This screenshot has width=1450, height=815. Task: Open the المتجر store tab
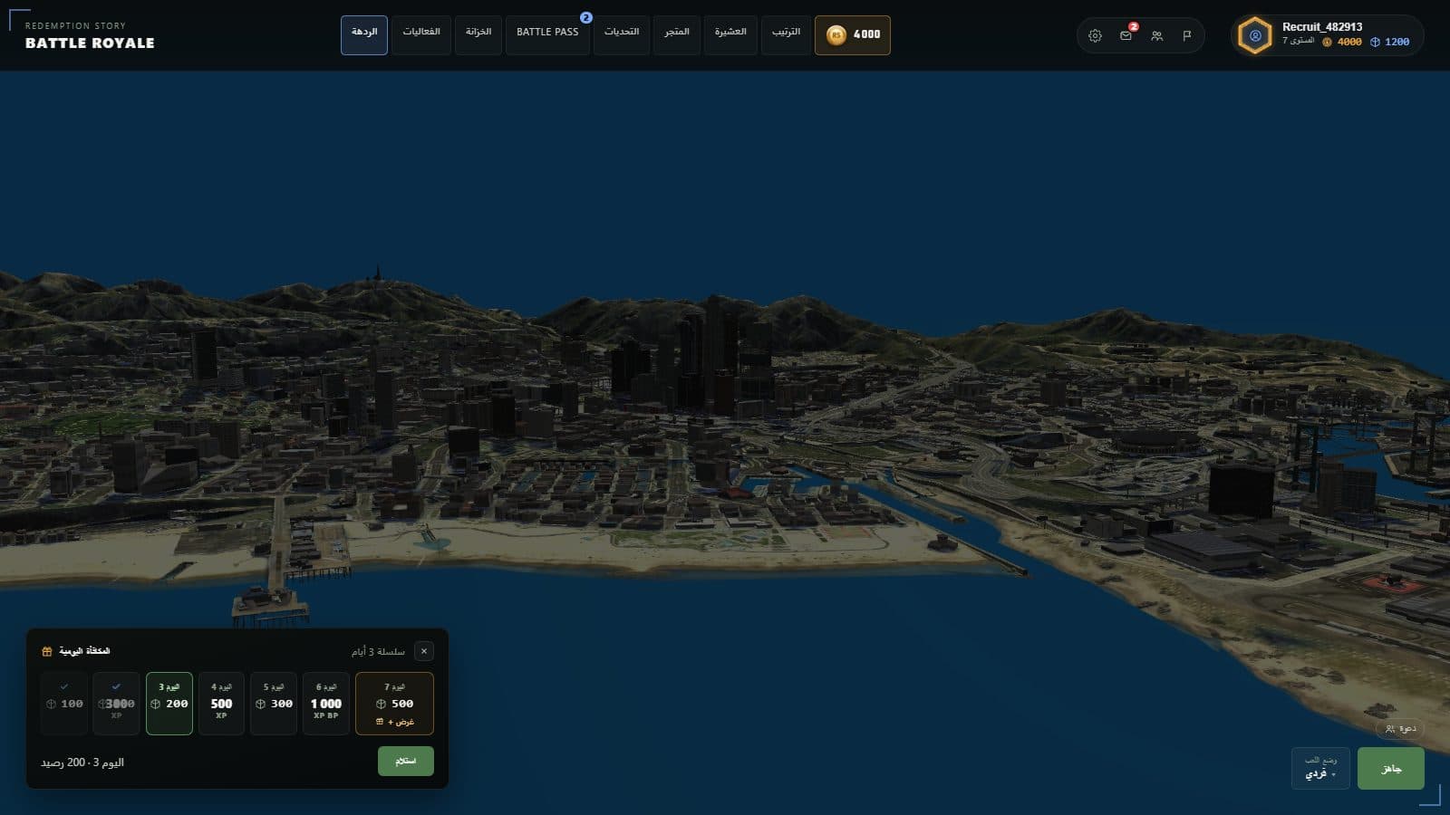677,35
